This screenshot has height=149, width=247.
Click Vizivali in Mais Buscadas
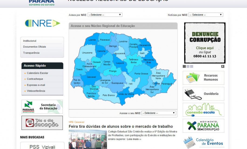[x=48, y=147]
